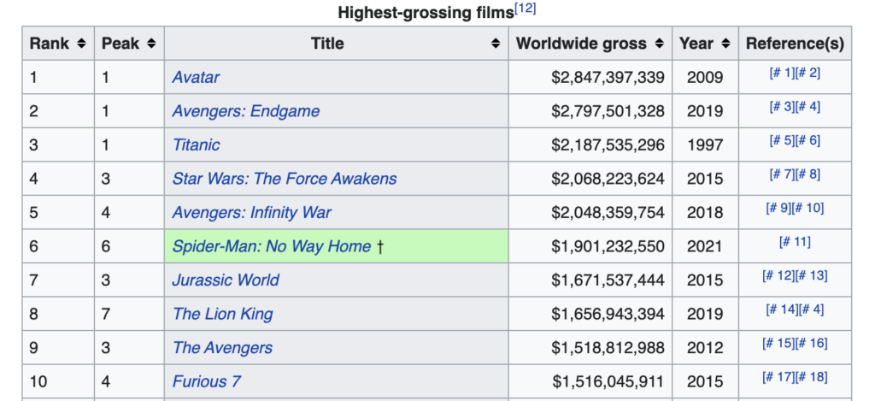Image resolution: width=875 pixels, height=401 pixels.
Task: Open Spider-Man: No Way Home link
Action: coord(272,246)
